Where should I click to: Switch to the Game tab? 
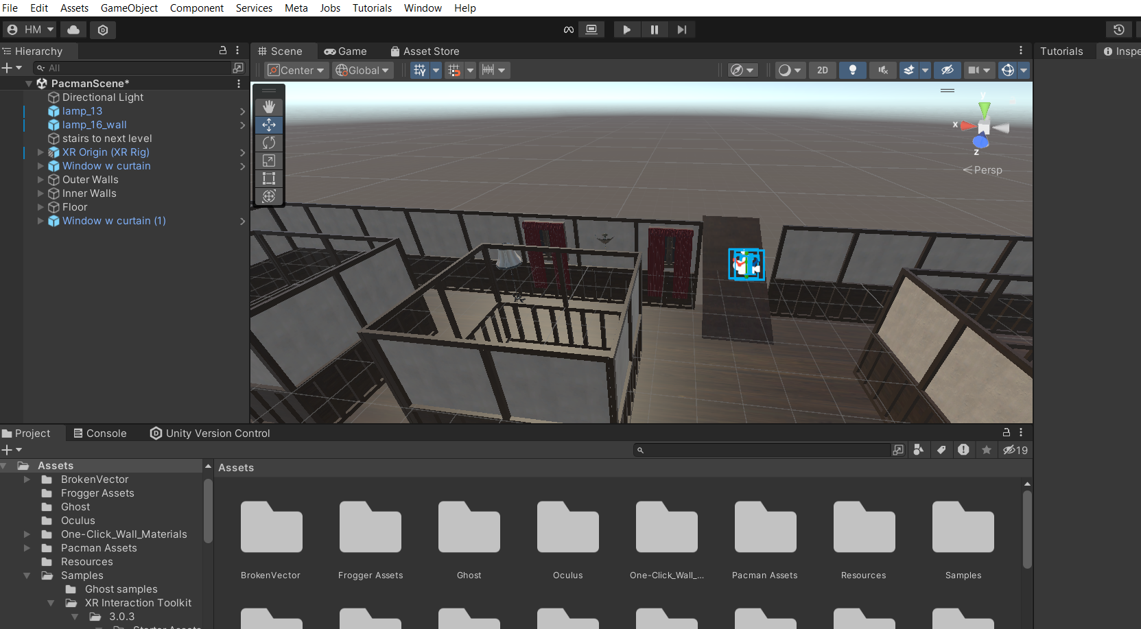345,51
